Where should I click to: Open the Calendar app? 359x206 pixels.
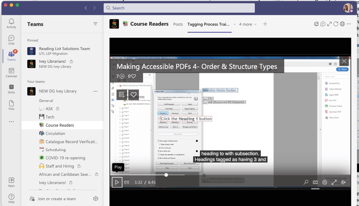11,73
